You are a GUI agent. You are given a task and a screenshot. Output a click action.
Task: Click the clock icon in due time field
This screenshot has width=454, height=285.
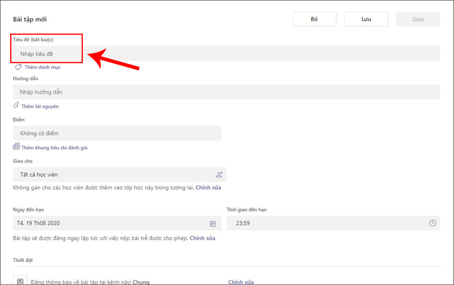pos(432,223)
